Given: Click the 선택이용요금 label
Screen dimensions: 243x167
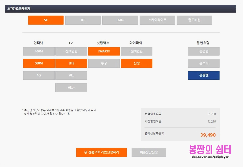Looking at the screenshot, I should pos(153,114).
